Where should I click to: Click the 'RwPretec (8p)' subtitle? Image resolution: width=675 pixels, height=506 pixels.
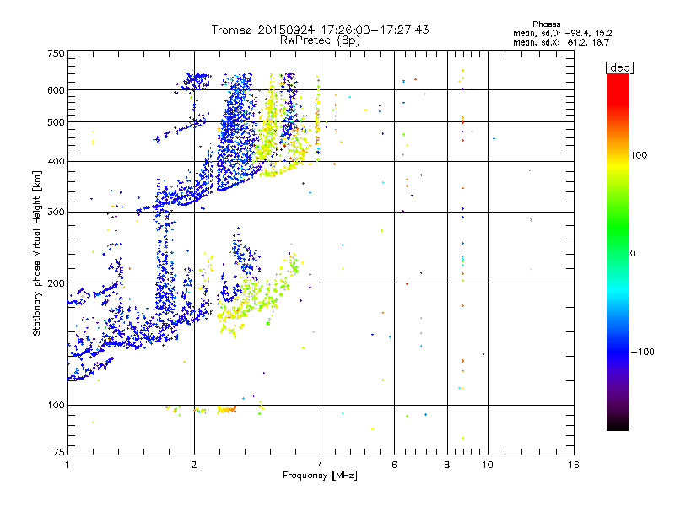(x=320, y=40)
